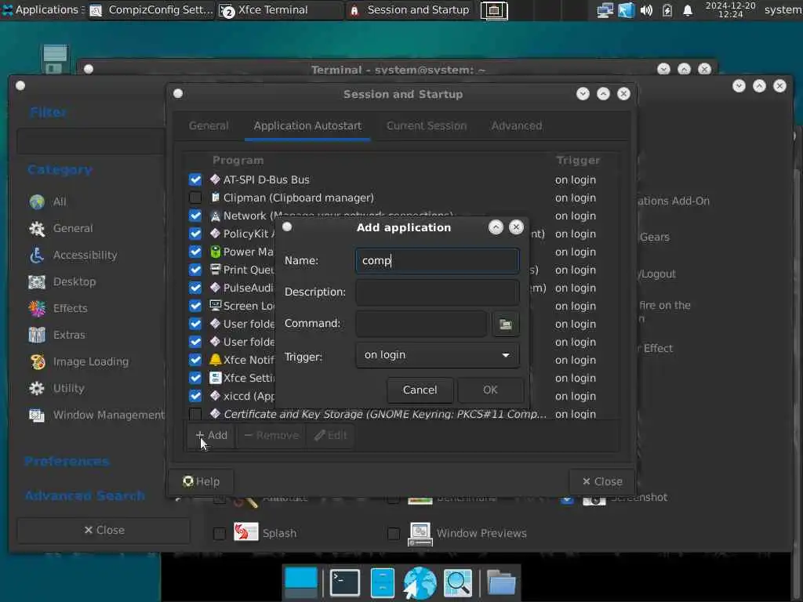The height and width of the screenshot is (602, 803).
Task: Open the file manager folder in dock
Action: (501, 582)
